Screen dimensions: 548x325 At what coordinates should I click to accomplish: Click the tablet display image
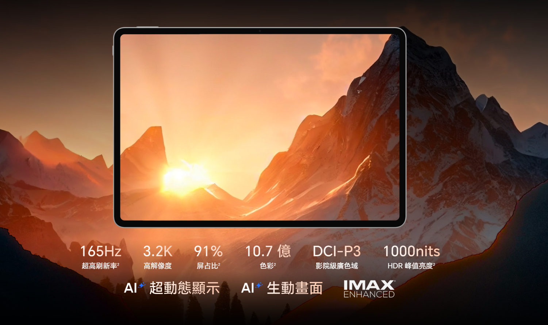pos(260,127)
